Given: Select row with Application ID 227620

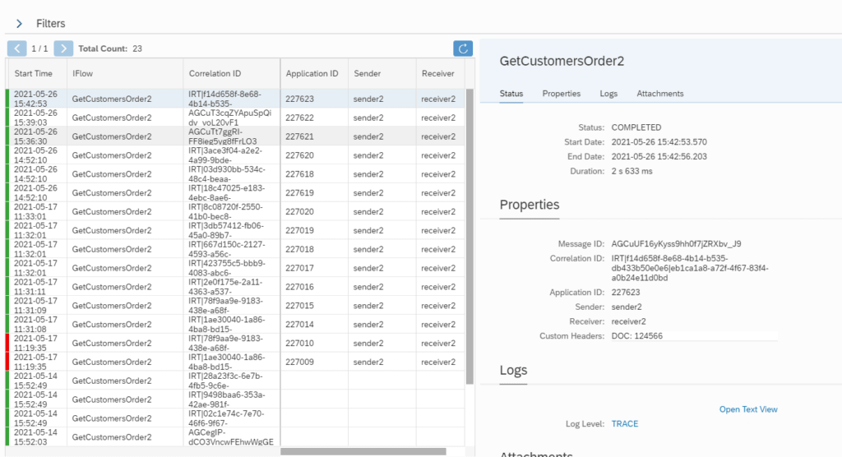Looking at the screenshot, I should pos(235,155).
